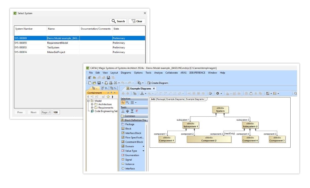Screen dimensions: 310x188
Task: Click the Search button in Select System dialog
Action: click(118, 21)
